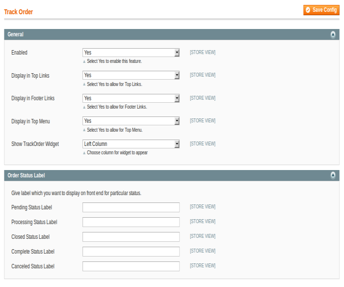Click the 'Canceled Status Label' text
The height and width of the screenshot is (287, 344).
point(33,266)
